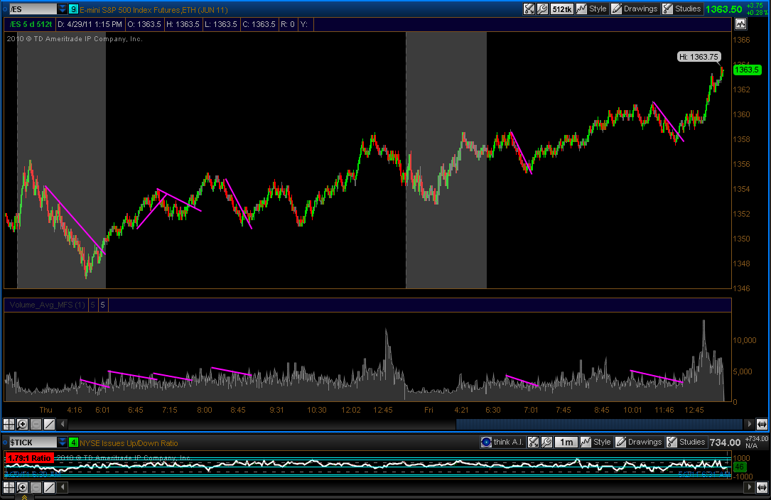The height and width of the screenshot is (500, 771).
Task: Click the first number 5 in the Volume_Avg_MFS header
Action: [93, 305]
